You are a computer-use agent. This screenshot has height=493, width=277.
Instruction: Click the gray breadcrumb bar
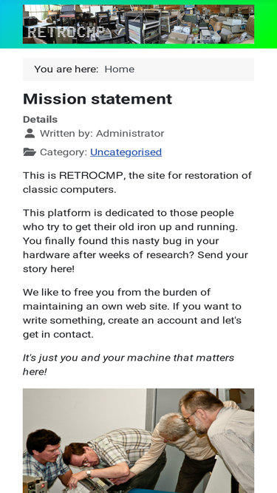139,69
